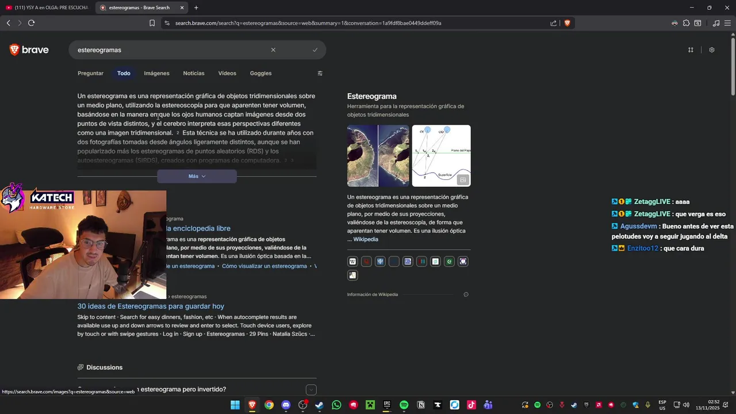This screenshot has width=736, height=414.
Task: Open Microsoft Teams from the taskbar
Action: [488, 405]
